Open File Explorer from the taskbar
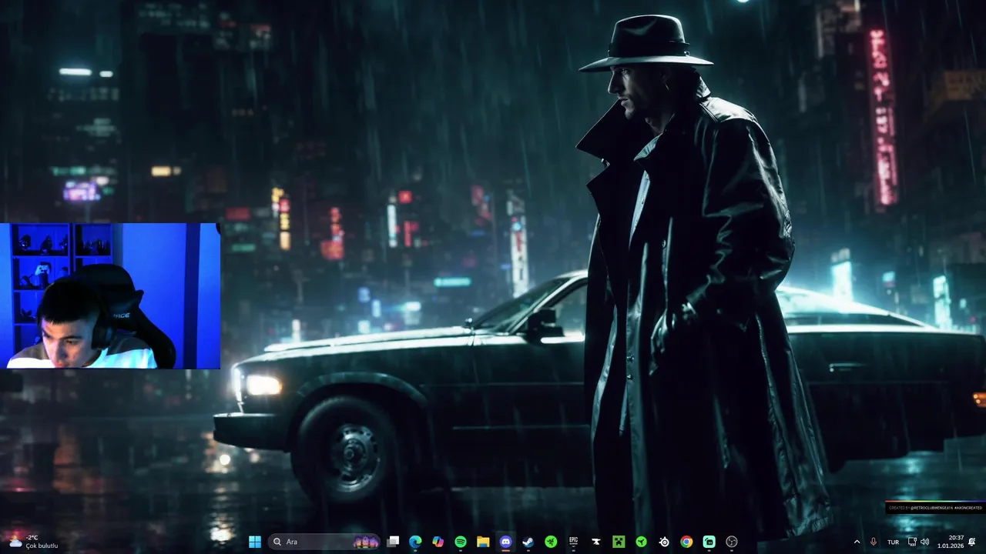Viewport: 986px width, 554px height. coord(483,542)
